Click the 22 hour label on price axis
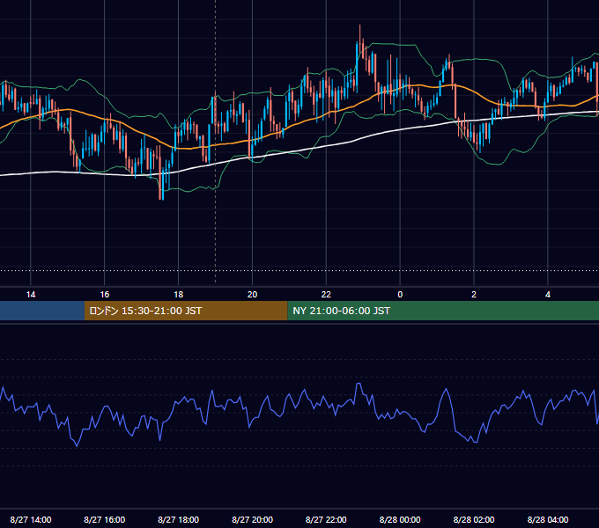599x528 pixels. (x=326, y=295)
